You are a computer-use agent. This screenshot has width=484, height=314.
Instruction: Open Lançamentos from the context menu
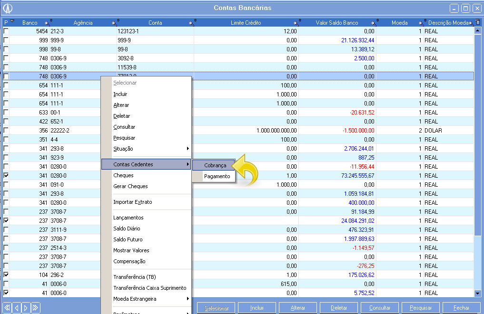[146, 218]
